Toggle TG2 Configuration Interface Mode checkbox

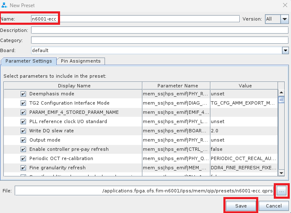pos(23,103)
